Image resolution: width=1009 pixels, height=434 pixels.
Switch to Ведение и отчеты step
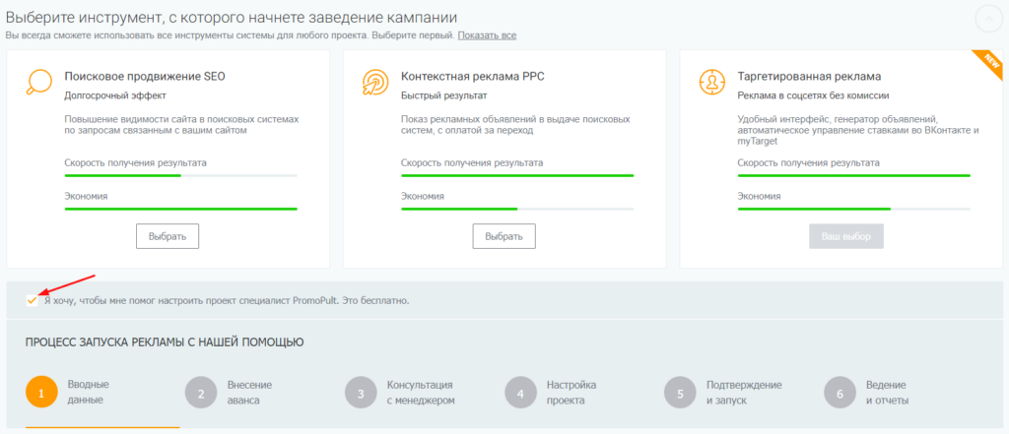pos(887,392)
